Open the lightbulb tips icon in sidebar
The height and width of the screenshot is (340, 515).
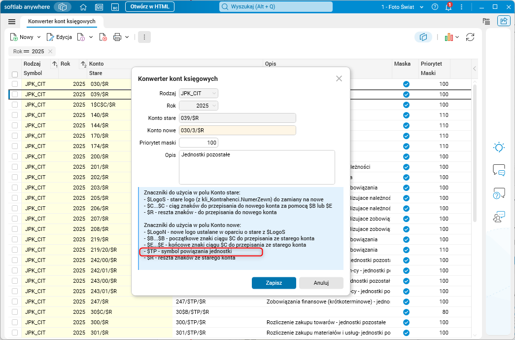click(499, 148)
